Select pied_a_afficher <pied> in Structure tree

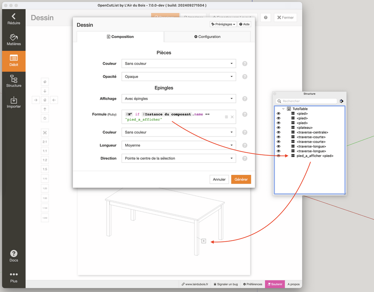pos(315,156)
